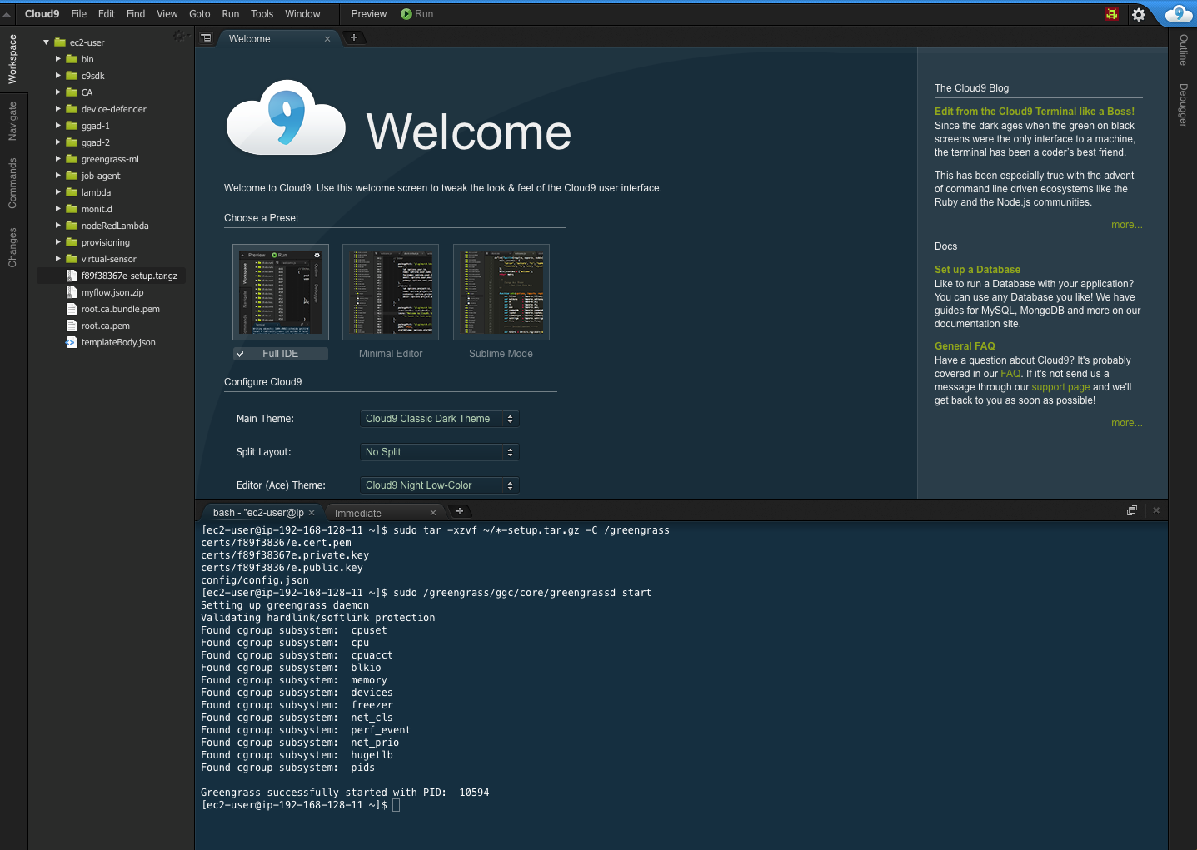This screenshot has width=1197, height=850.
Task: Collapse the menu bar with the up arrow
Action: (x=7, y=14)
